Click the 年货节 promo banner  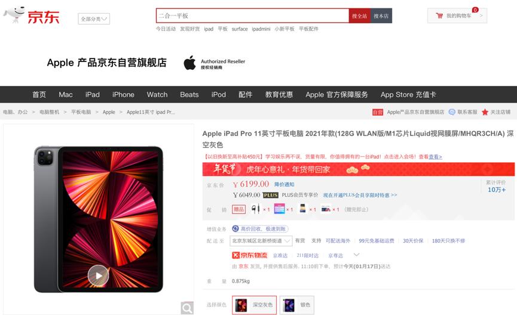tap(359, 169)
